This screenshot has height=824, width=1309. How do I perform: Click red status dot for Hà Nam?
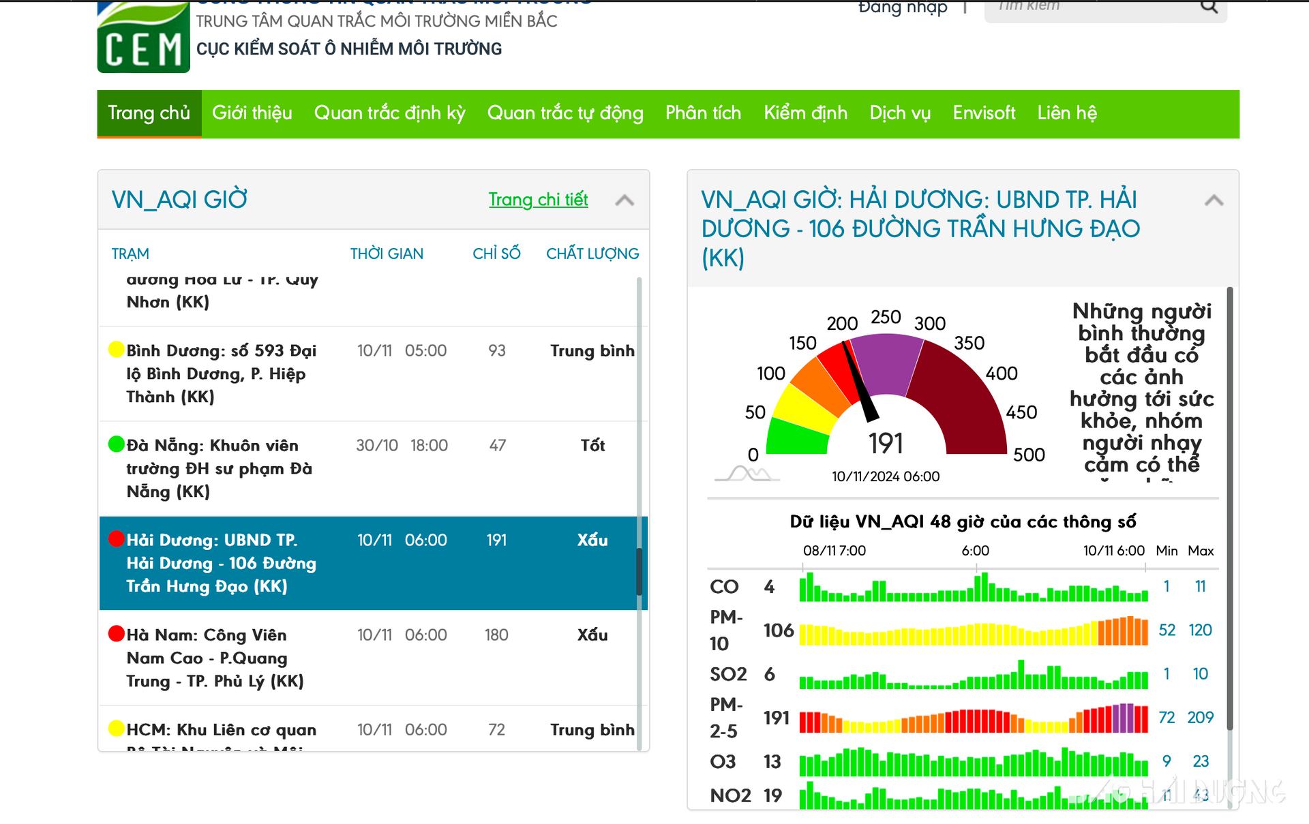tap(117, 634)
